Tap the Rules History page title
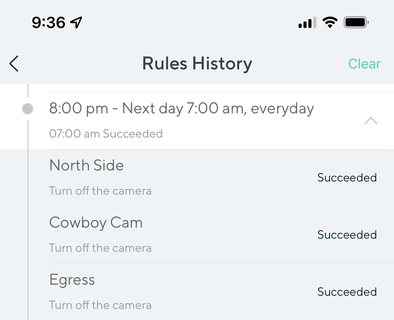The width and height of the screenshot is (394, 320). pyautogui.click(x=197, y=64)
